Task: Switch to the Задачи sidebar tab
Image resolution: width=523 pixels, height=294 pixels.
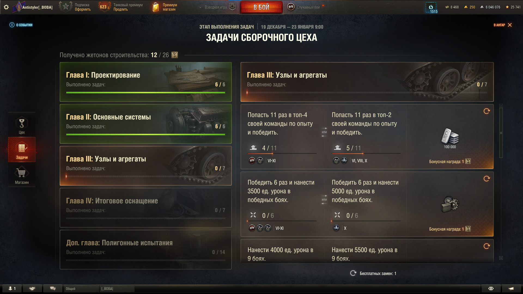Action: pos(22,150)
